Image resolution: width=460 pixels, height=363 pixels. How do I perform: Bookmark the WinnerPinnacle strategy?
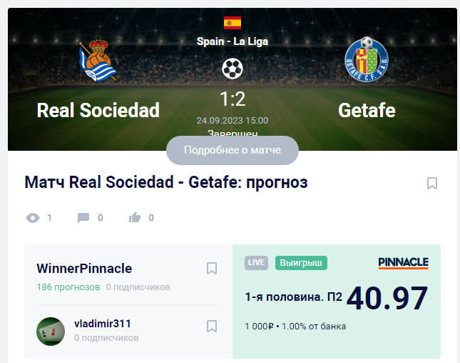212,269
